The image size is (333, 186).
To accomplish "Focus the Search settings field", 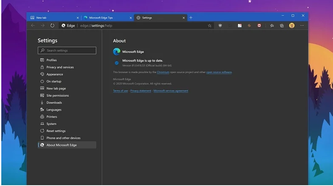I will click(67, 51).
